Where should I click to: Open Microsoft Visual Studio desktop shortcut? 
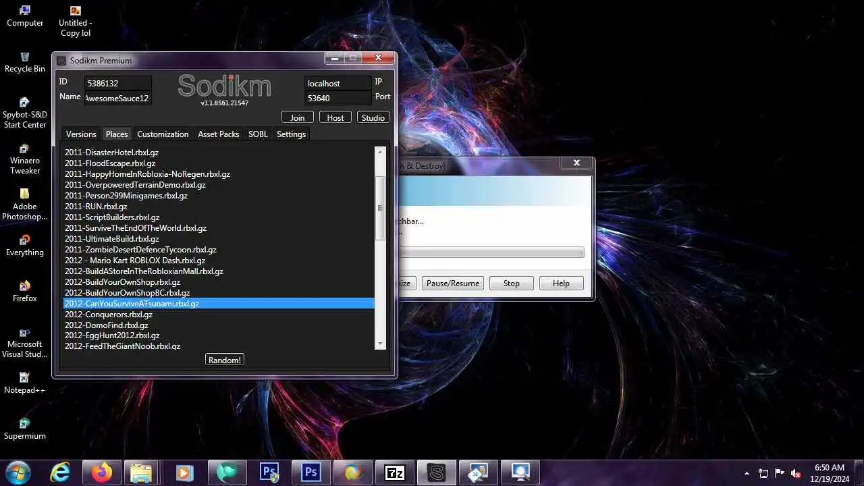[25, 342]
